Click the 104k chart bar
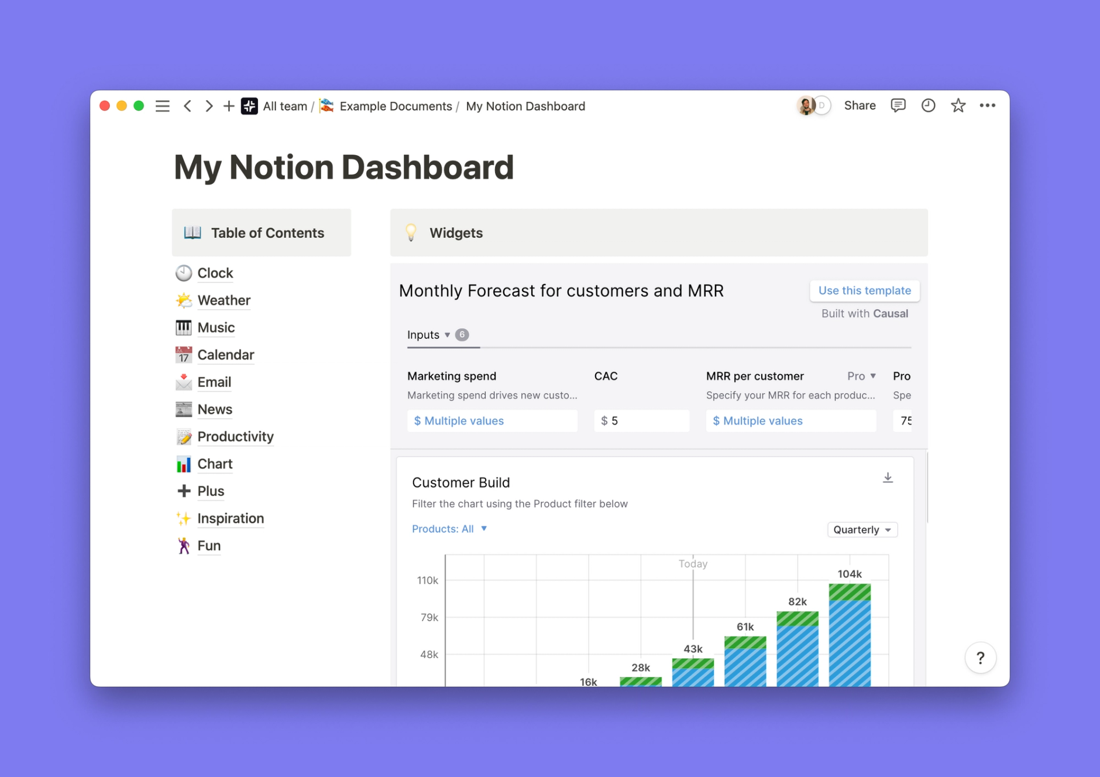The height and width of the screenshot is (777, 1100). (850, 635)
